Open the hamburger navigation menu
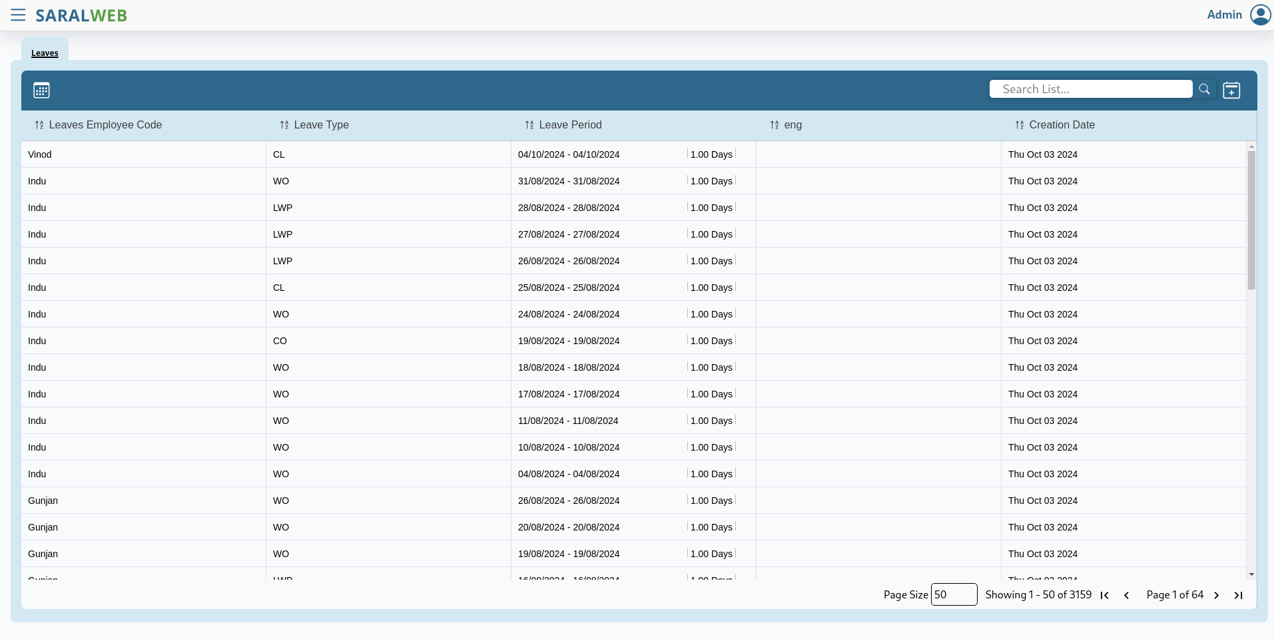Viewport: 1274px width, 639px height. tap(18, 15)
